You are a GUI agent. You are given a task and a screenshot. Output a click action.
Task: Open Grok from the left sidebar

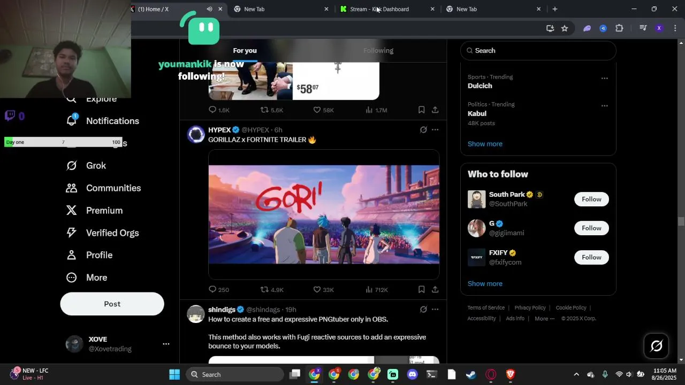click(x=86, y=166)
